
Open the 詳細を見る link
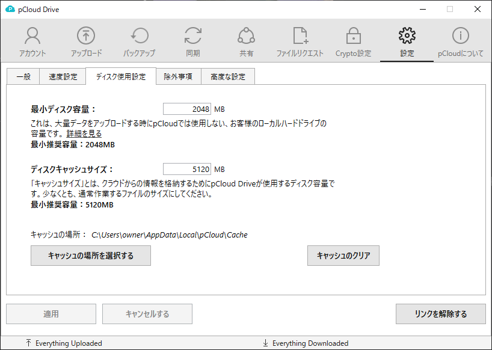pos(84,134)
